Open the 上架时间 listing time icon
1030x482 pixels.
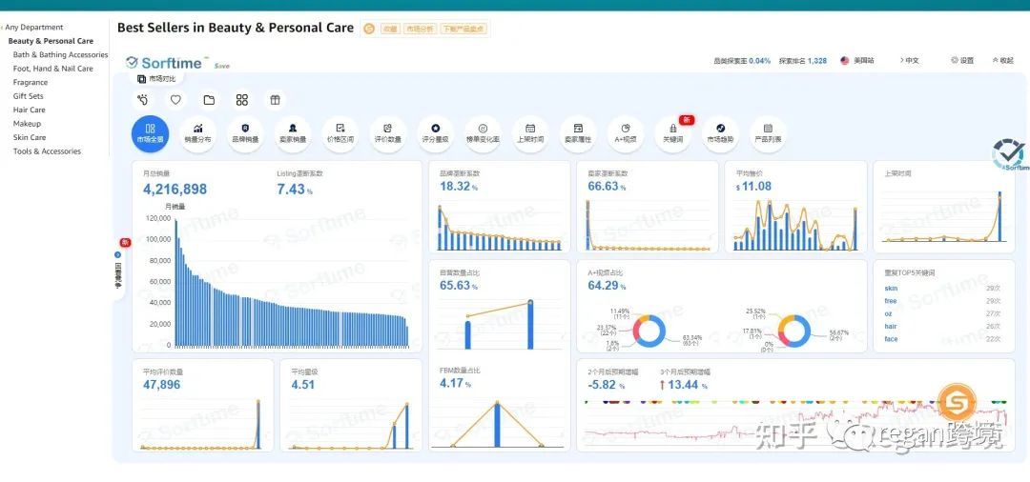pos(530,133)
